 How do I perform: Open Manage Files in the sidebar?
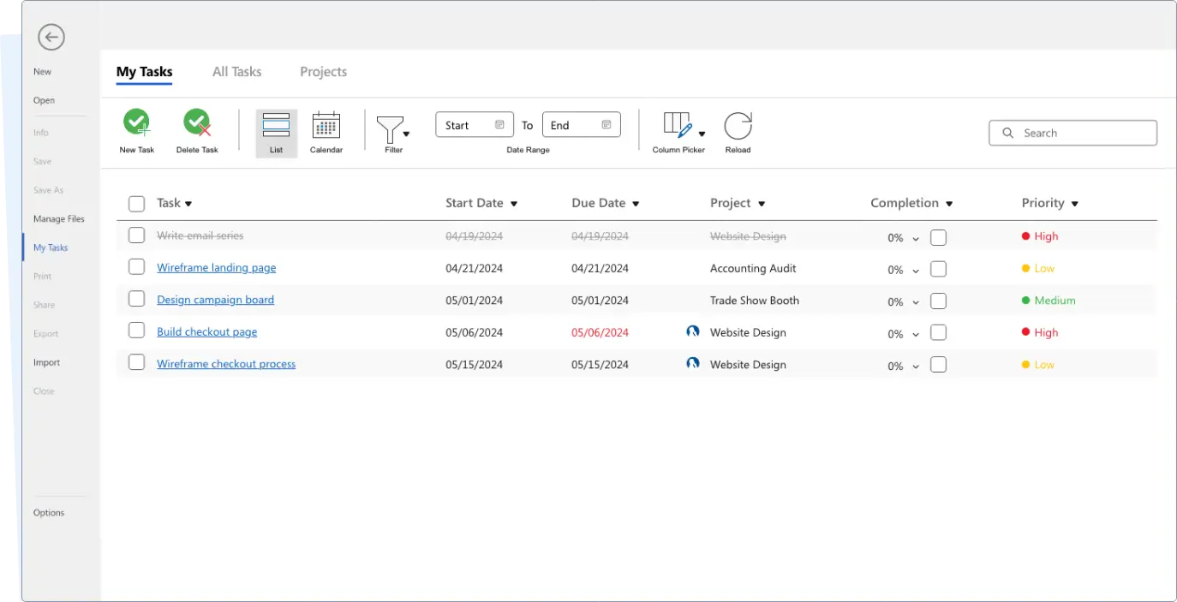59,219
